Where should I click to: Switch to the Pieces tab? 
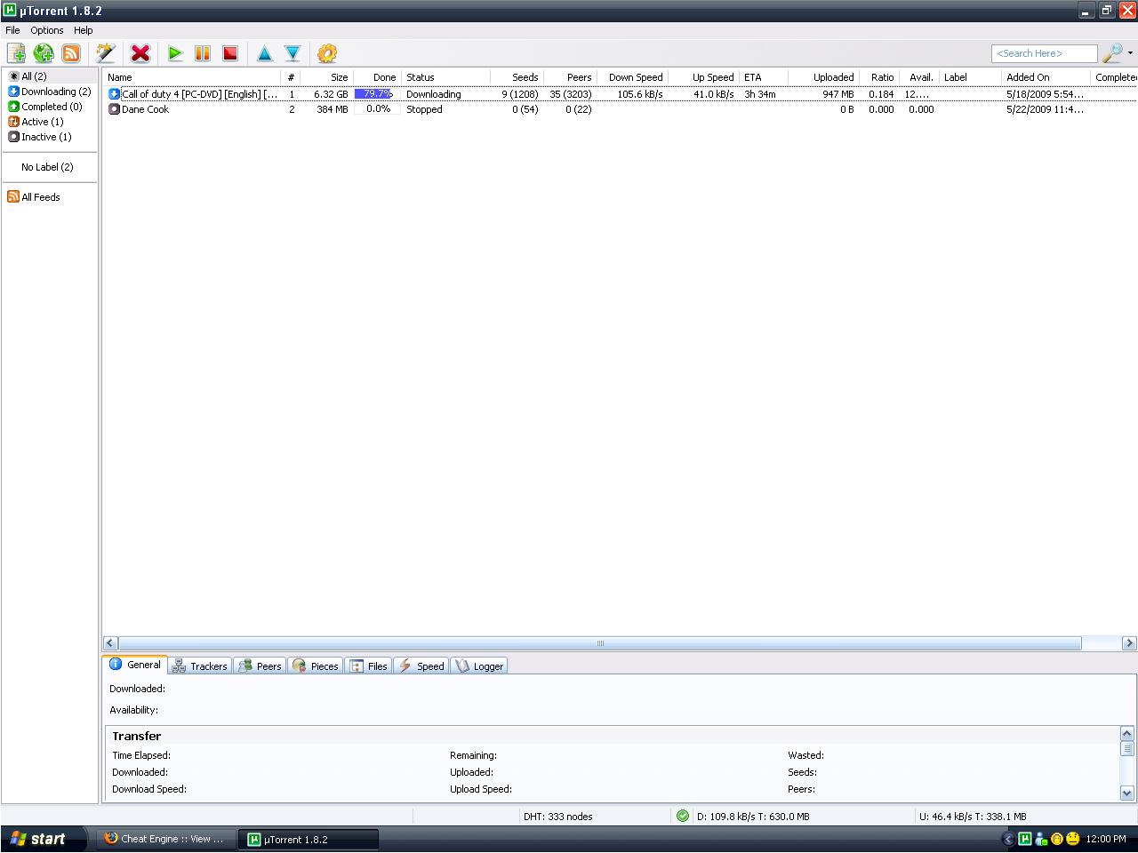[x=316, y=666]
